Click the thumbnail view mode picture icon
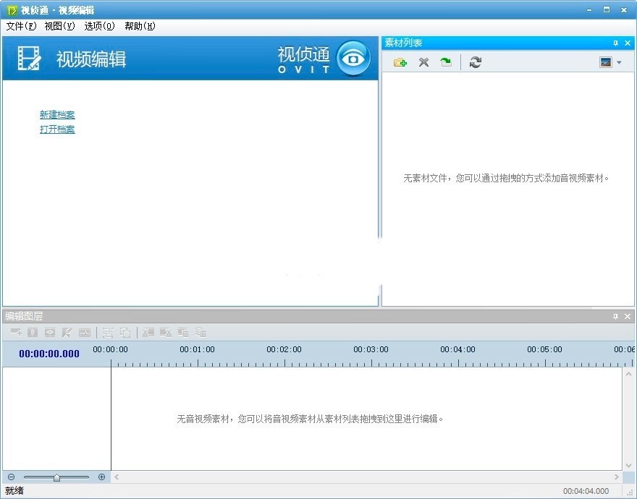 click(x=606, y=62)
